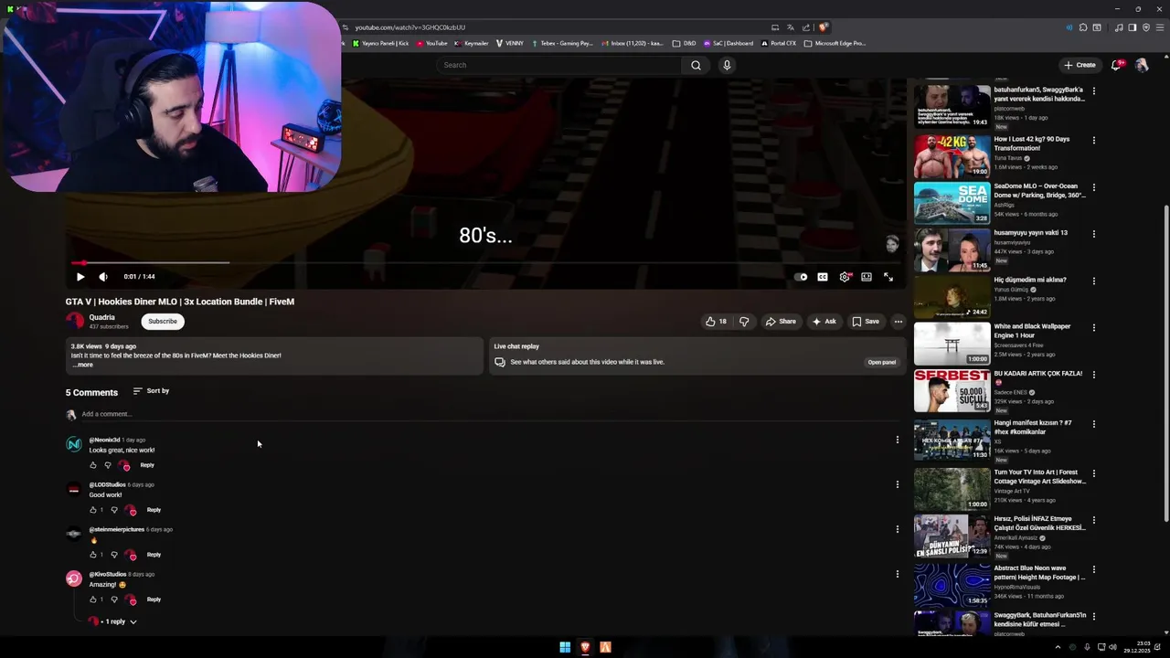Open the 'SeaDome MLO' recommended video thumbnail
This screenshot has height=658, width=1170.
tap(952, 203)
